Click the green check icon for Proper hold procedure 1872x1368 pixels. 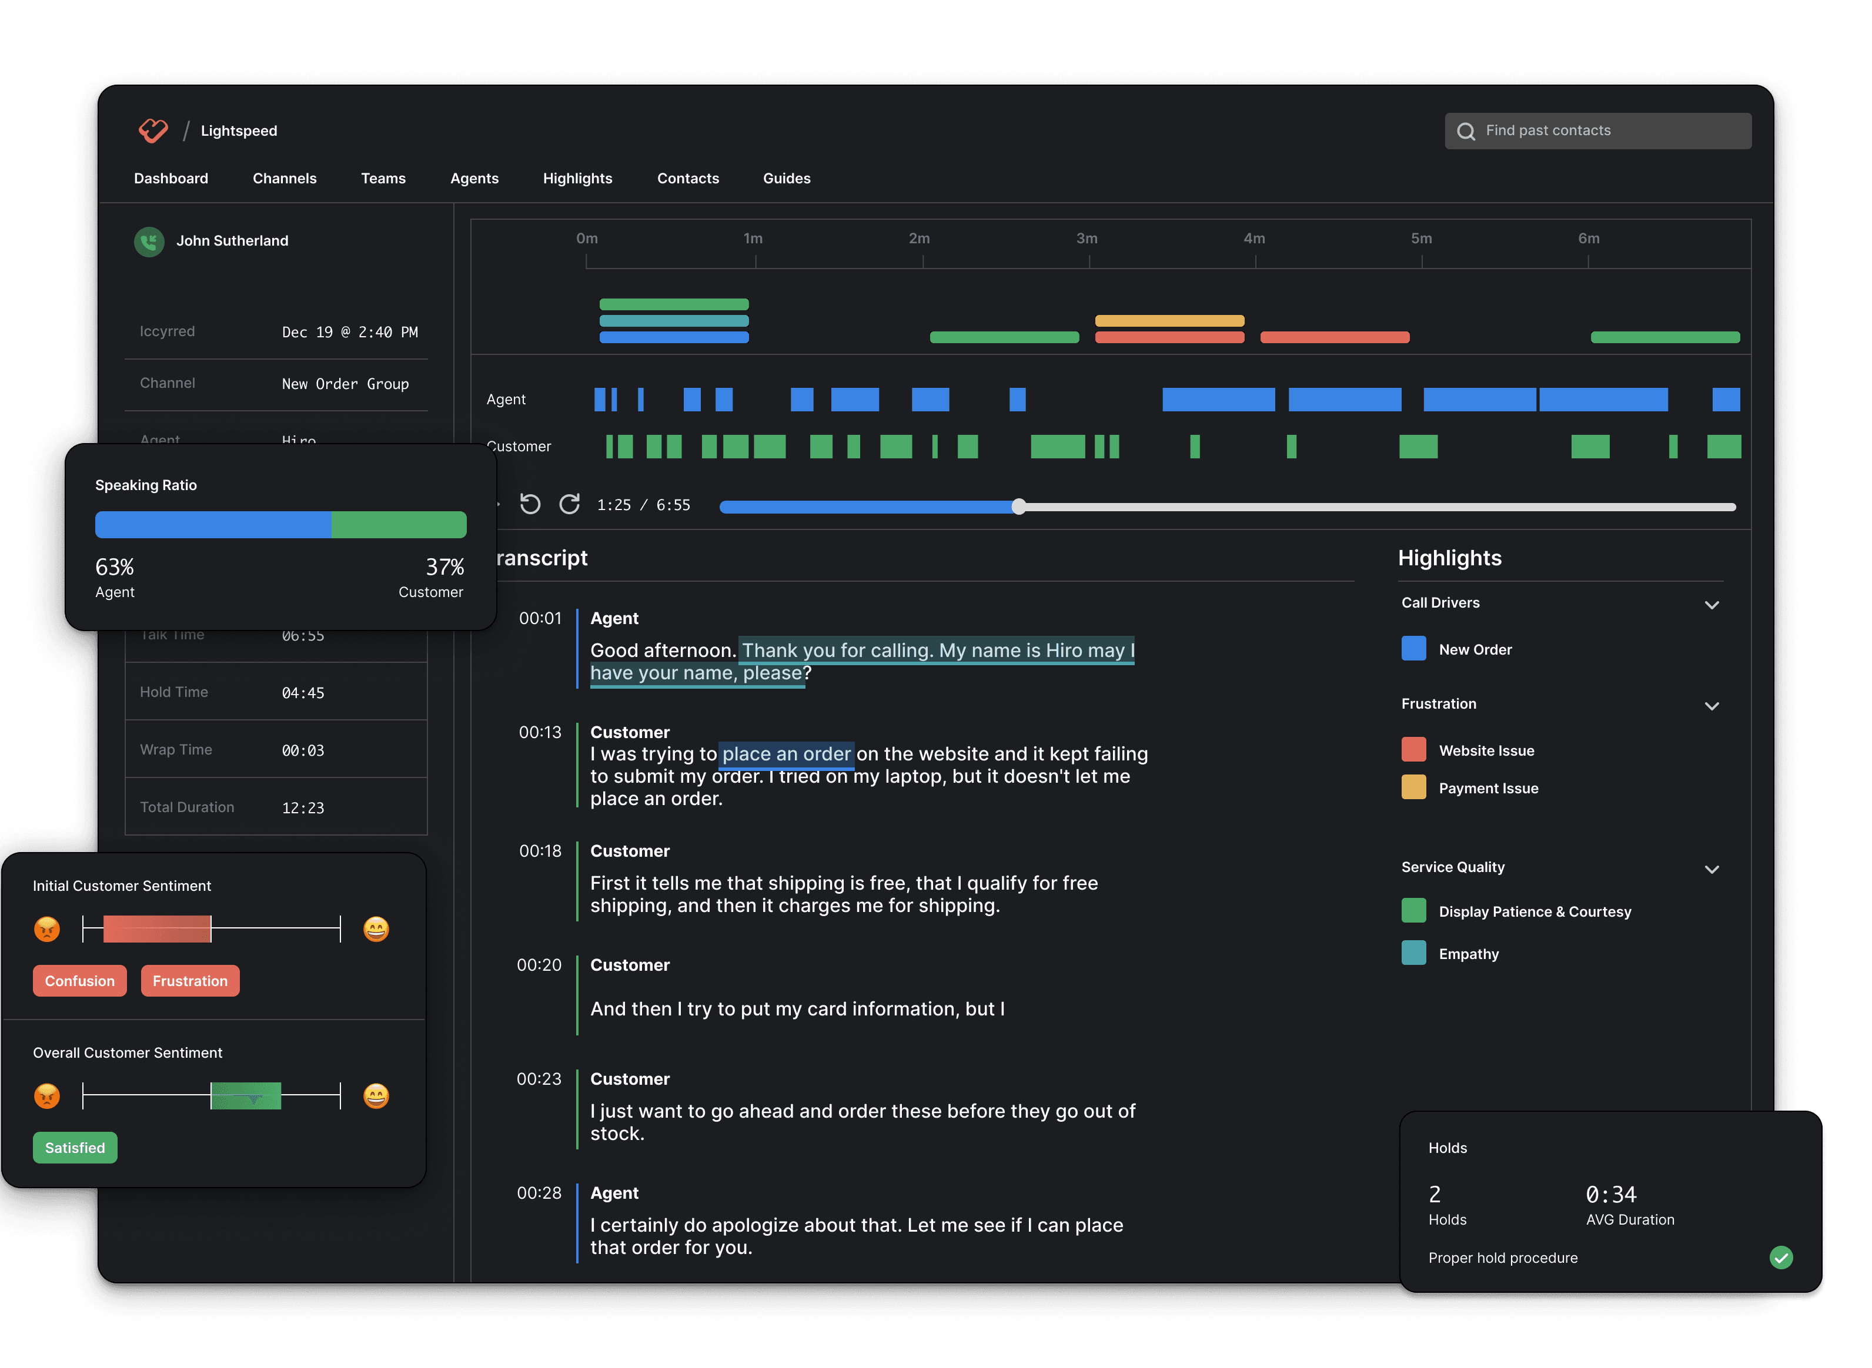click(1780, 1257)
